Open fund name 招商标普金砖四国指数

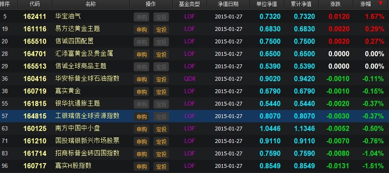coord(87,153)
